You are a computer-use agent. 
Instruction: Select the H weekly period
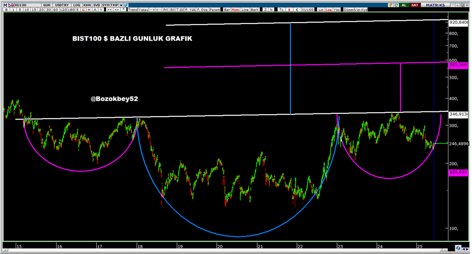click(89, 9)
